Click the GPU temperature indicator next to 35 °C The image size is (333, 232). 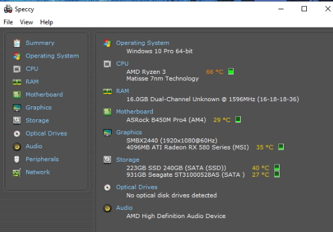coord(281,147)
